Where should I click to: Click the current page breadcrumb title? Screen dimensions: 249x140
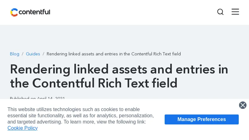[114, 54]
